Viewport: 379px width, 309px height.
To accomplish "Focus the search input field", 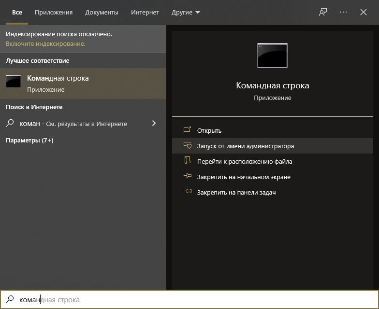I will click(x=189, y=299).
